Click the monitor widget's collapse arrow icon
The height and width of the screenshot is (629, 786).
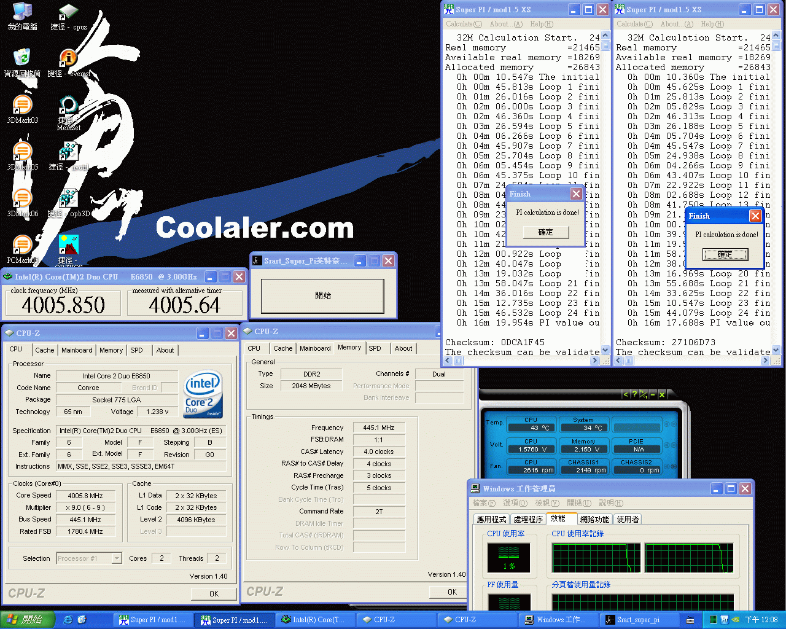tap(626, 394)
